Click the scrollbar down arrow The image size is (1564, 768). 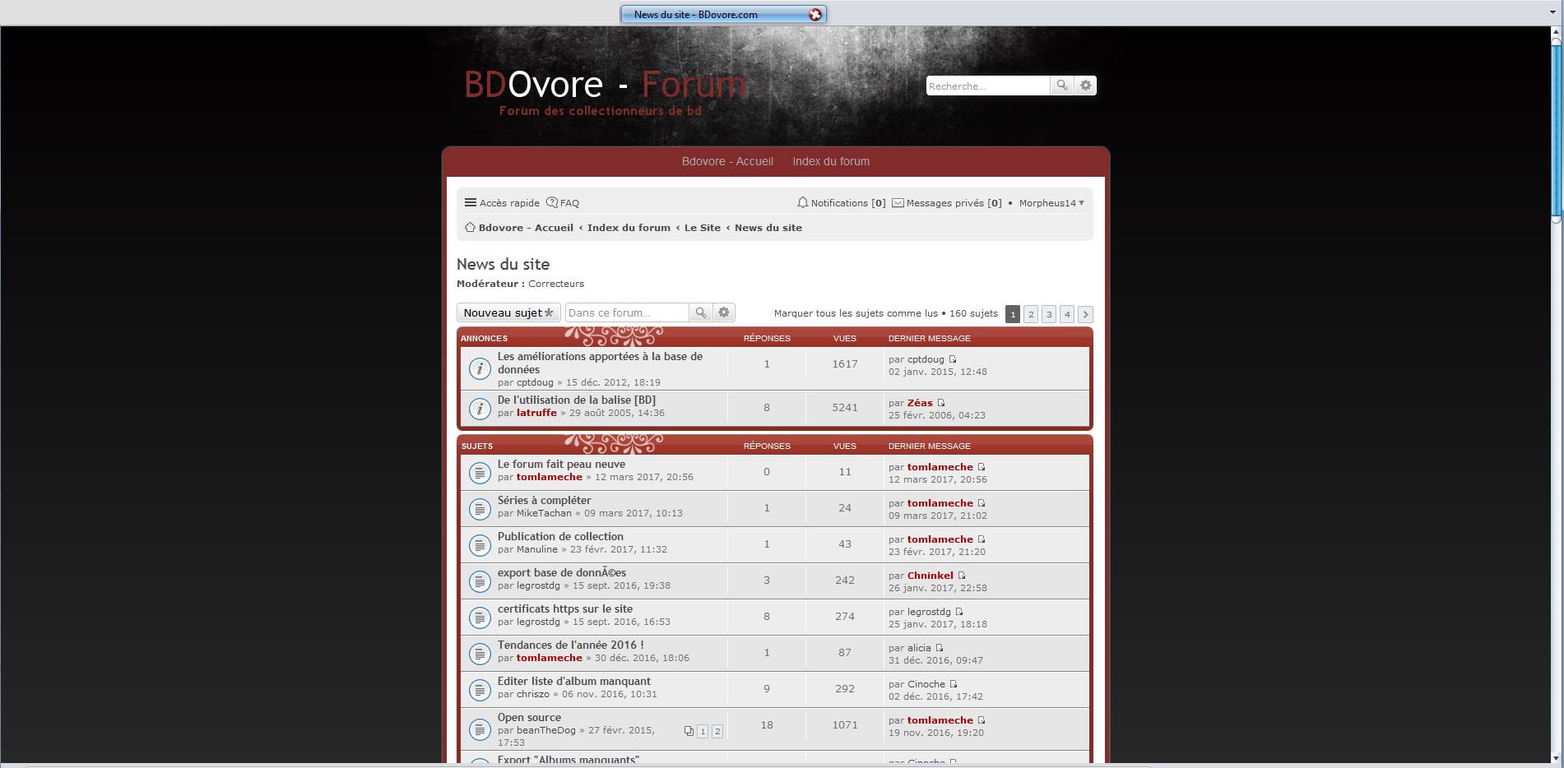(1556, 758)
